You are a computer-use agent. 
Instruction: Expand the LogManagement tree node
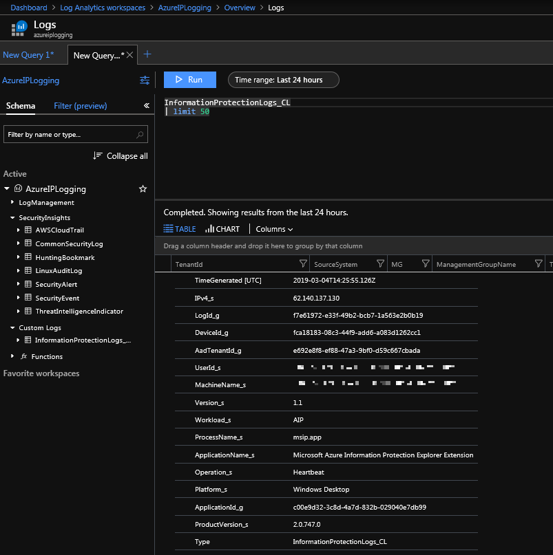point(12,203)
